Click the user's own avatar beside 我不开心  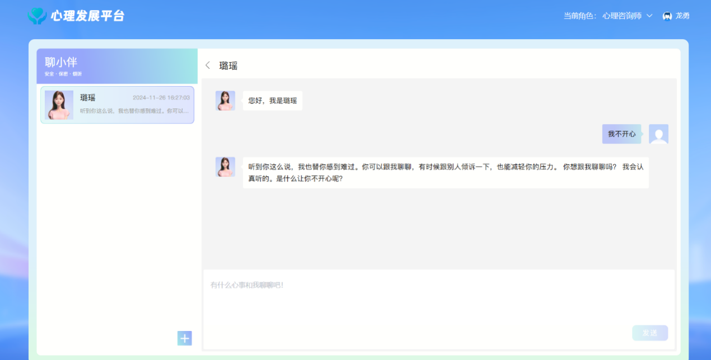[x=658, y=134]
